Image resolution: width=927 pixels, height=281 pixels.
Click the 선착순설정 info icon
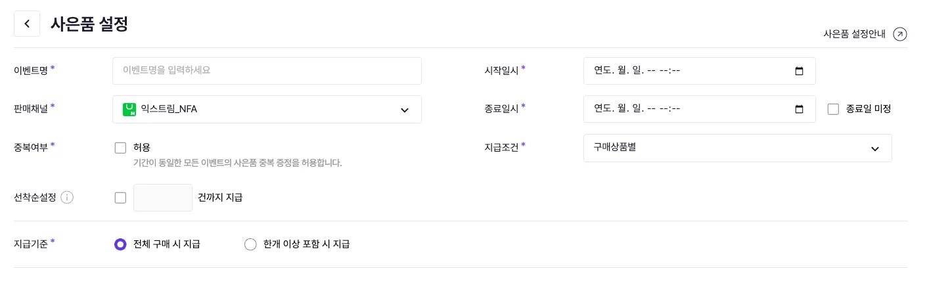[67, 197]
